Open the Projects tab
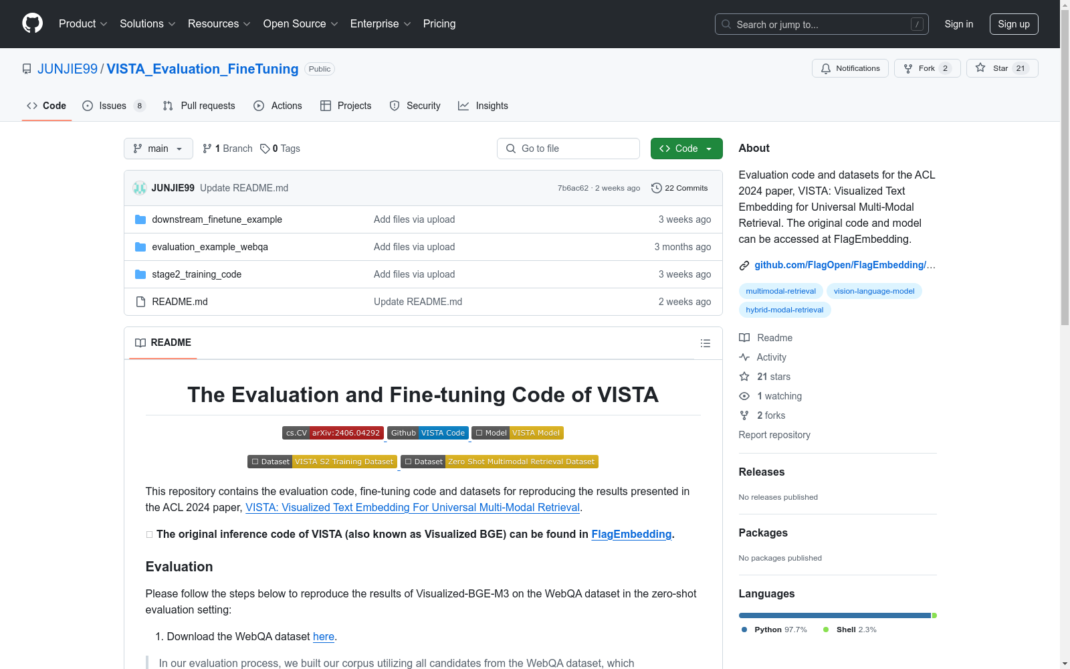The image size is (1070, 669). 346,106
